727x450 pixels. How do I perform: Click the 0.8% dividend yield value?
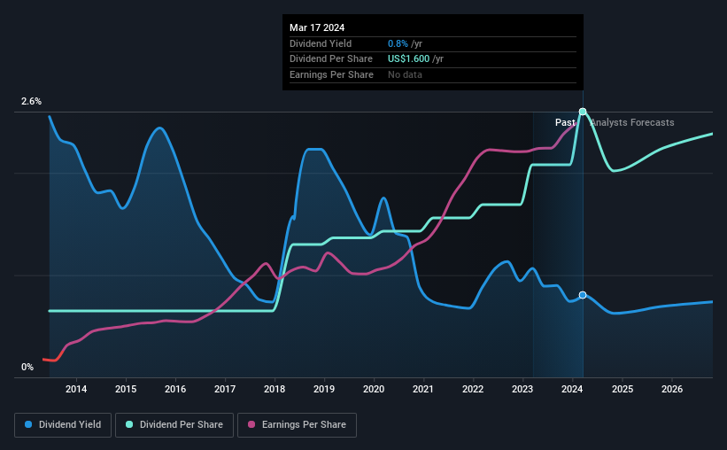coord(398,43)
